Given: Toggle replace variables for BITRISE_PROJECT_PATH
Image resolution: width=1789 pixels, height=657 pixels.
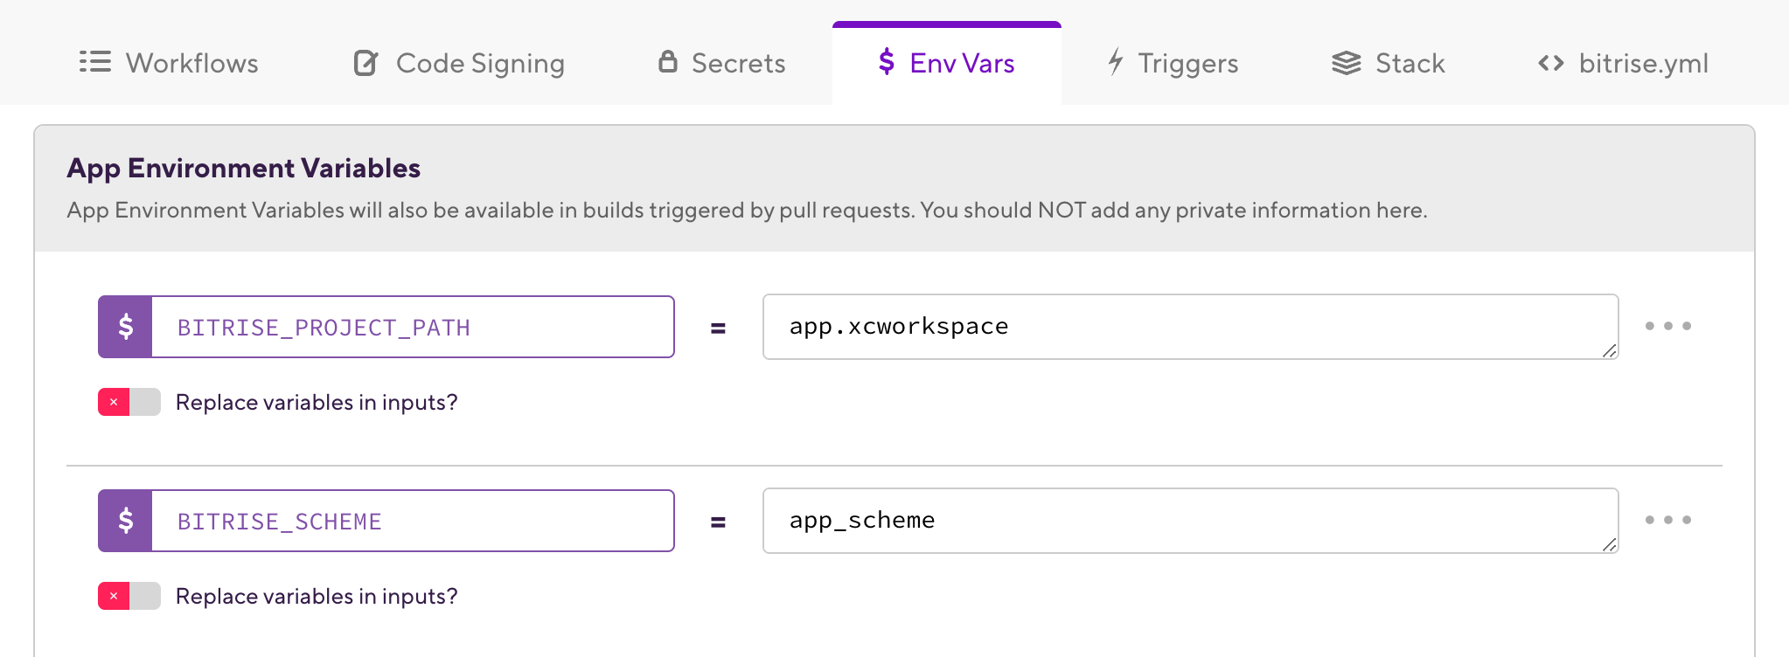Looking at the screenshot, I should [x=129, y=402].
